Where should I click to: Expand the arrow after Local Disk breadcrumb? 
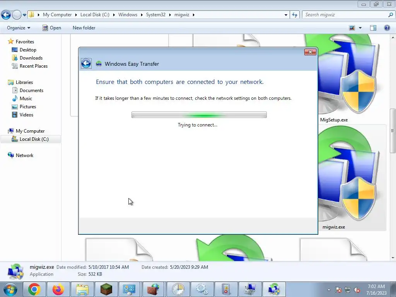point(114,15)
